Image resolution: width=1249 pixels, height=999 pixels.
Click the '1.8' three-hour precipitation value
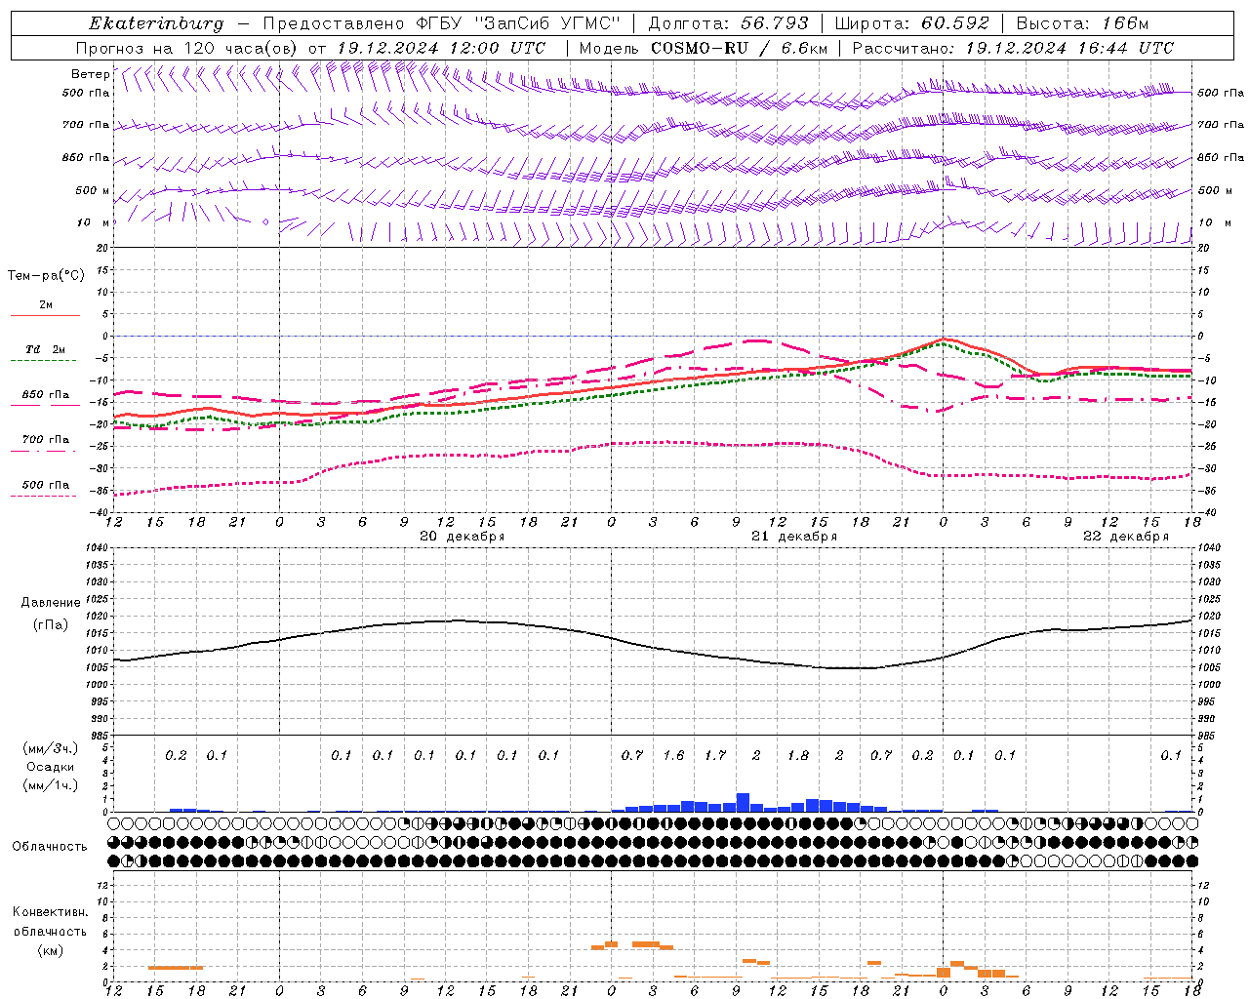point(798,755)
